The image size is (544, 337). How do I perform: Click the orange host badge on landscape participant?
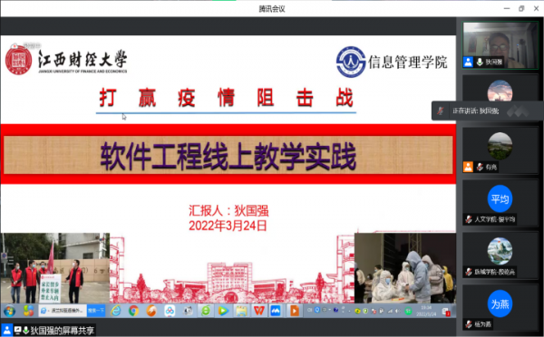468,167
